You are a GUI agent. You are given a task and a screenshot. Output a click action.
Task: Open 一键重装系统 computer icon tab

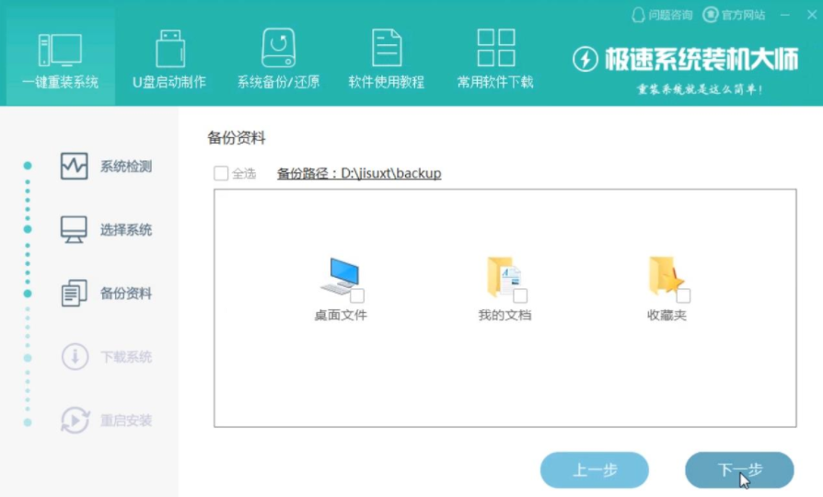point(60,51)
